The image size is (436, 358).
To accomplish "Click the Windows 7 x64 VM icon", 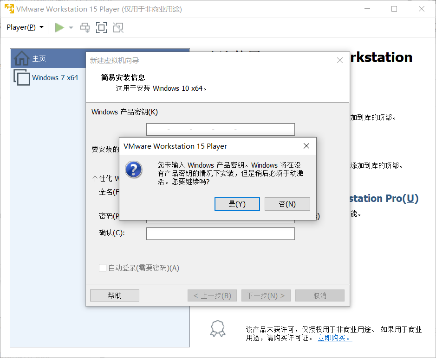I will click(22, 77).
